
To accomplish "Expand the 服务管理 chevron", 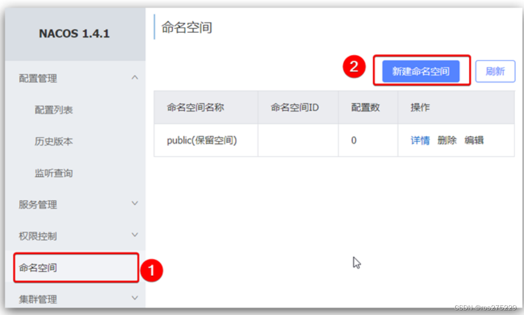I will (x=134, y=203).
